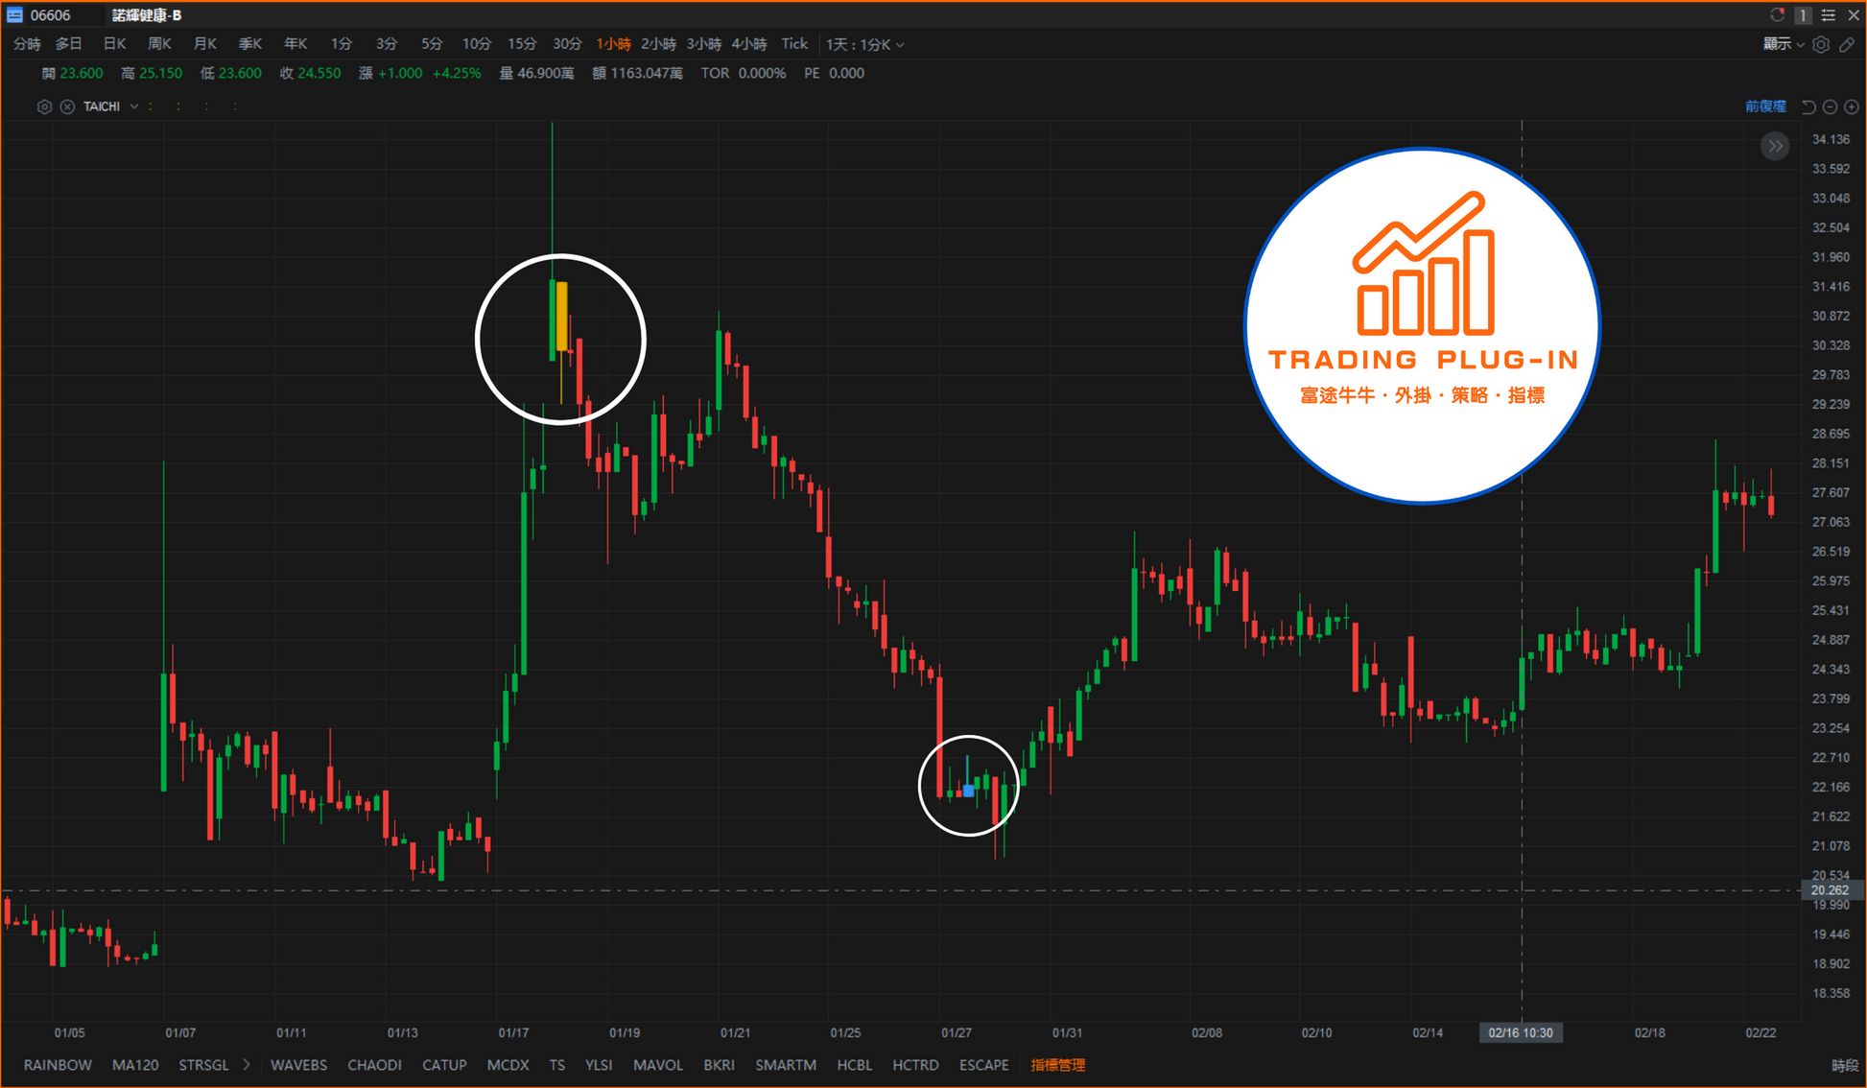
Task: Click the 時段 session button
Action: click(x=1844, y=1065)
